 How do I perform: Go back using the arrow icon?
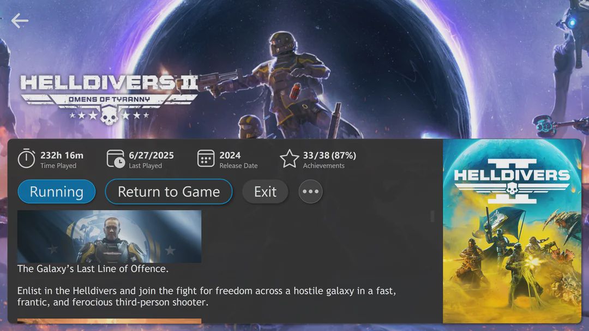20,21
